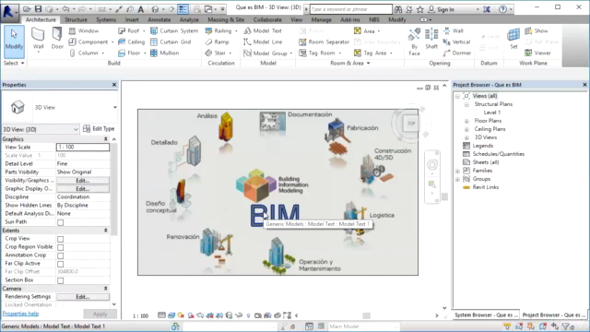Open the Systems ribbon tab
Viewport: 590px width, 332px height.
tap(106, 19)
